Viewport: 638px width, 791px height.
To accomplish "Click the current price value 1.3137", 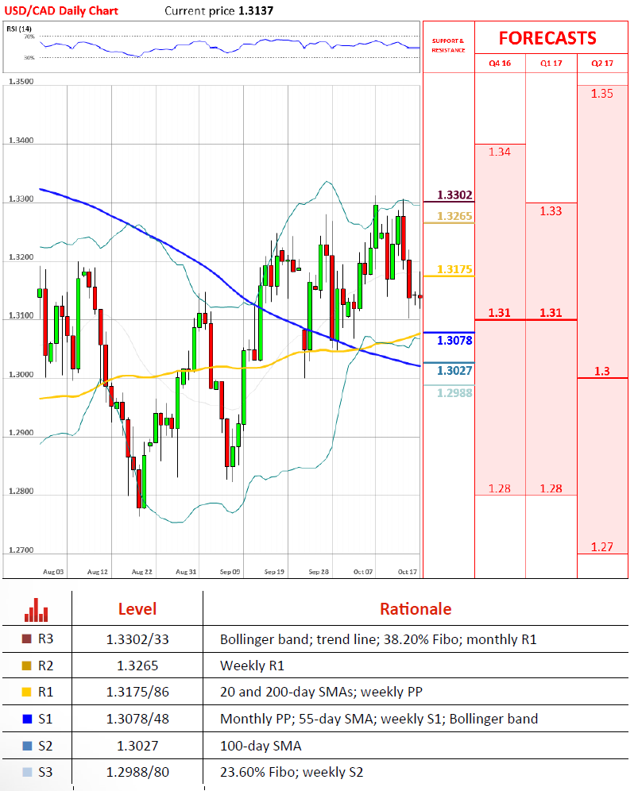I will pos(256,10).
